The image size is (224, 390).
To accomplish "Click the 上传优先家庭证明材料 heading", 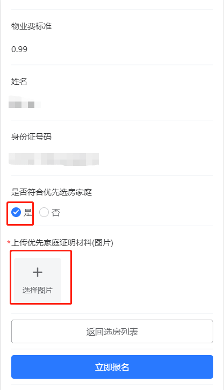I will [x=52, y=242].
